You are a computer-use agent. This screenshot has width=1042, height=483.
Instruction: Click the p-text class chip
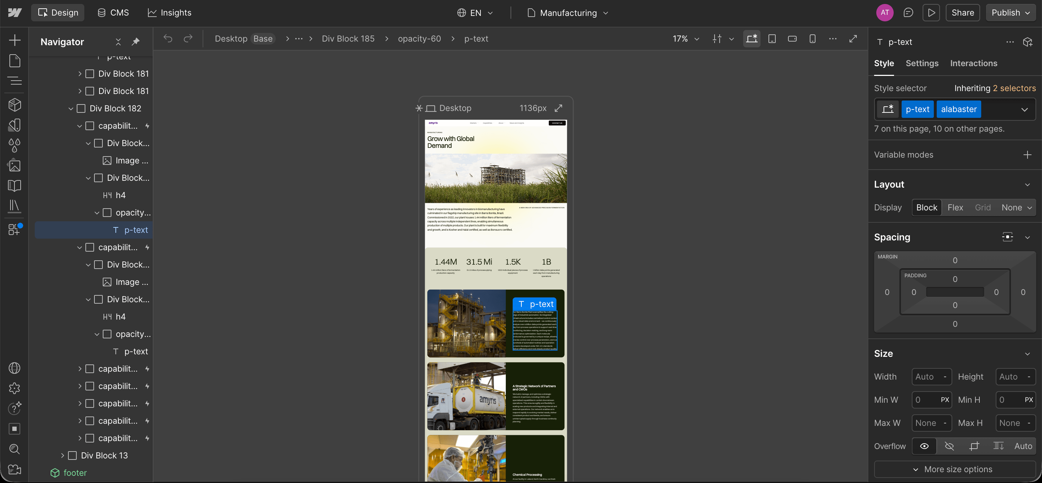click(x=918, y=109)
